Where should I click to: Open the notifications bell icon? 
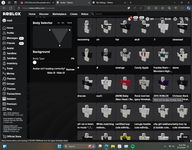tap(129, 19)
